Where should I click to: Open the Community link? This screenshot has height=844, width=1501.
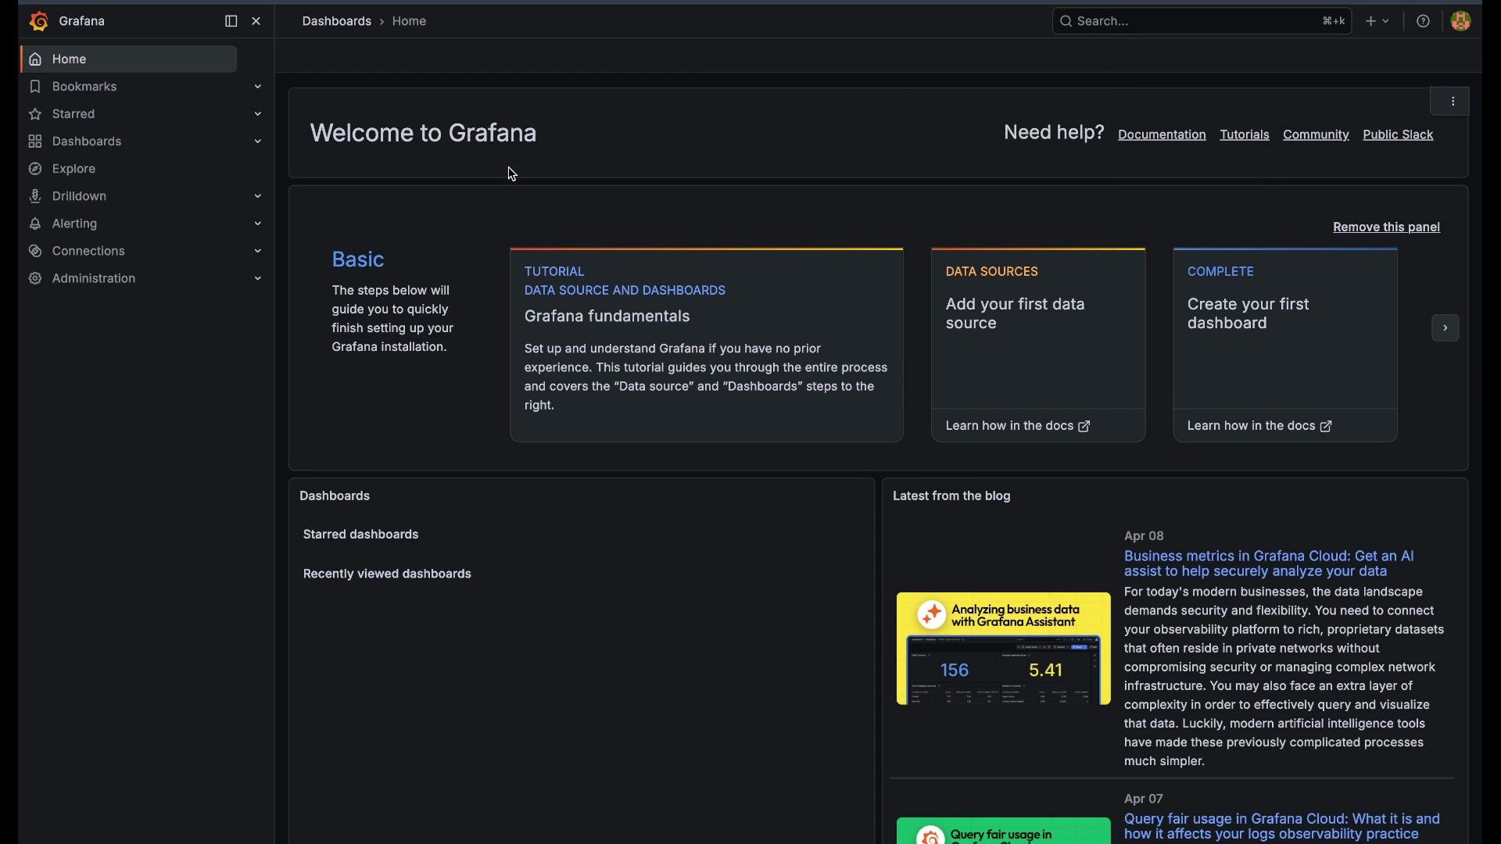1317,135
